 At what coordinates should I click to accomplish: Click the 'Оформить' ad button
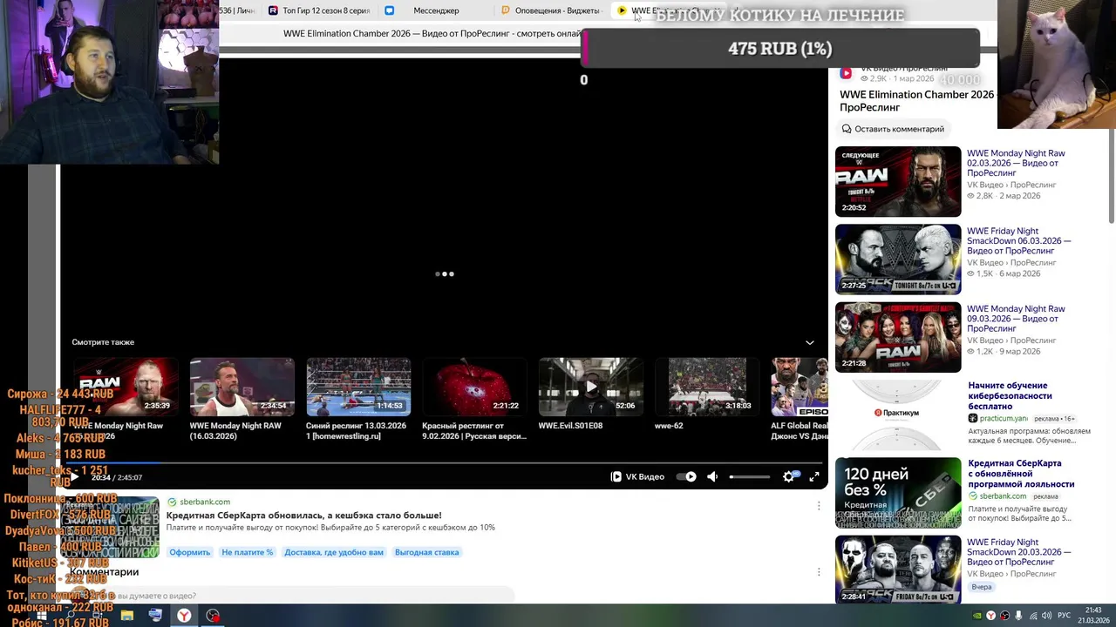[x=190, y=552]
